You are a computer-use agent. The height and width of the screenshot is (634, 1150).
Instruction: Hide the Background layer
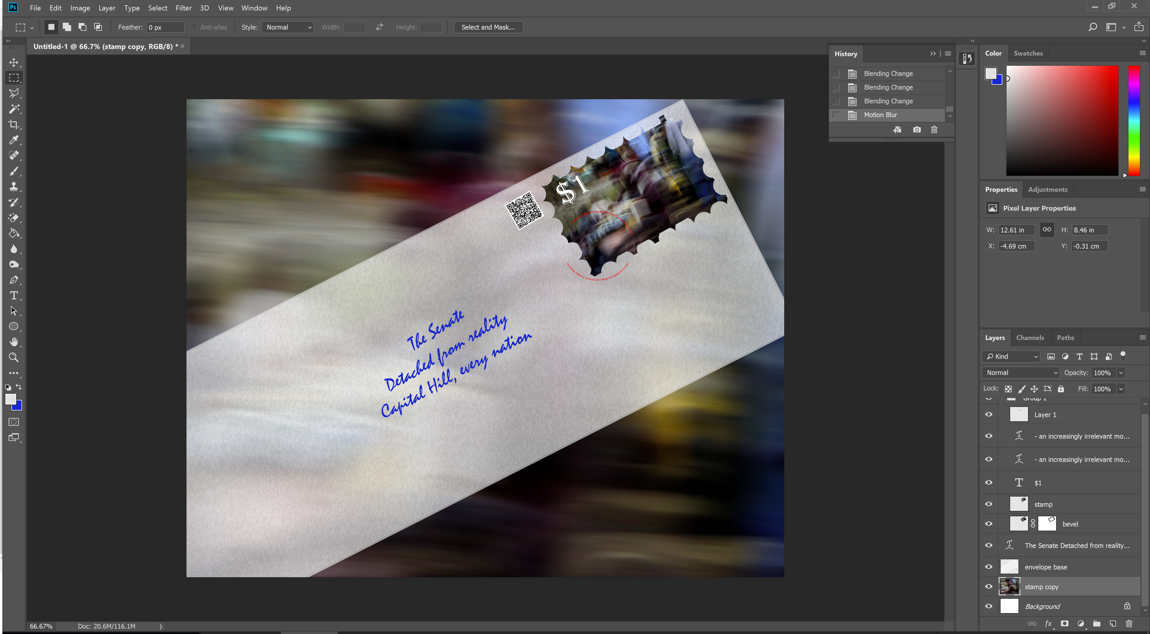pyautogui.click(x=988, y=606)
